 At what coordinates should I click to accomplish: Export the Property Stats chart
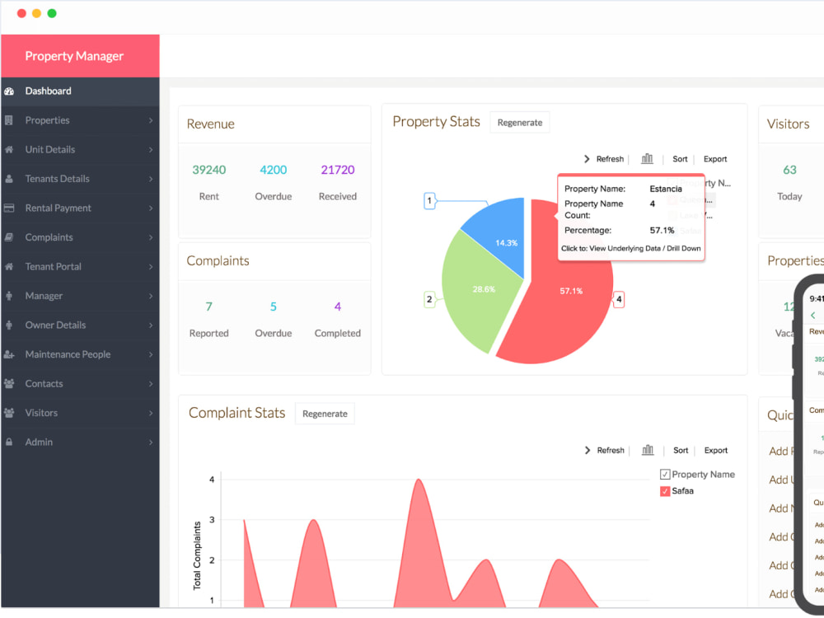(715, 159)
